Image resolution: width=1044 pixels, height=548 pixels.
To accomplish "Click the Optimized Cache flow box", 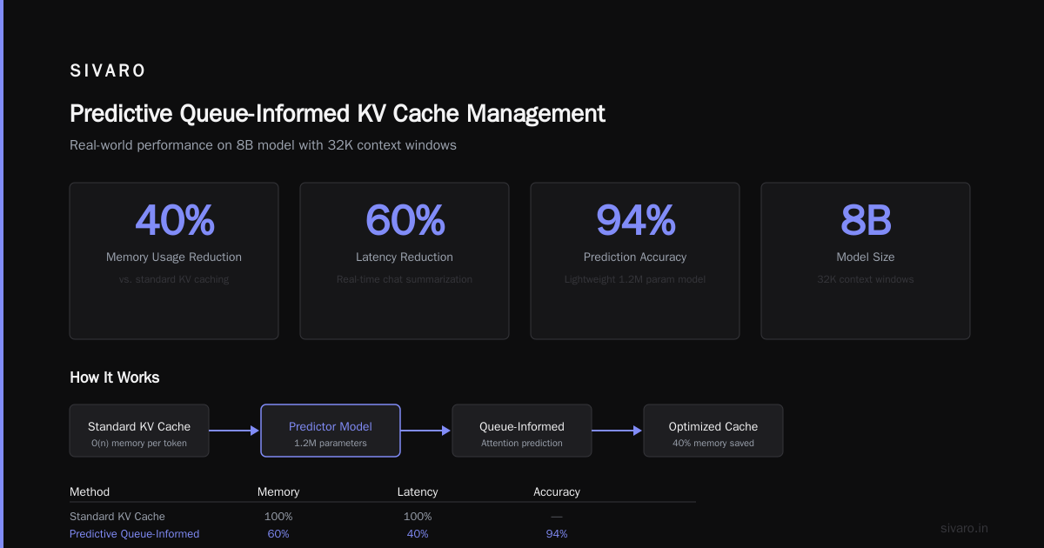I will coord(713,431).
